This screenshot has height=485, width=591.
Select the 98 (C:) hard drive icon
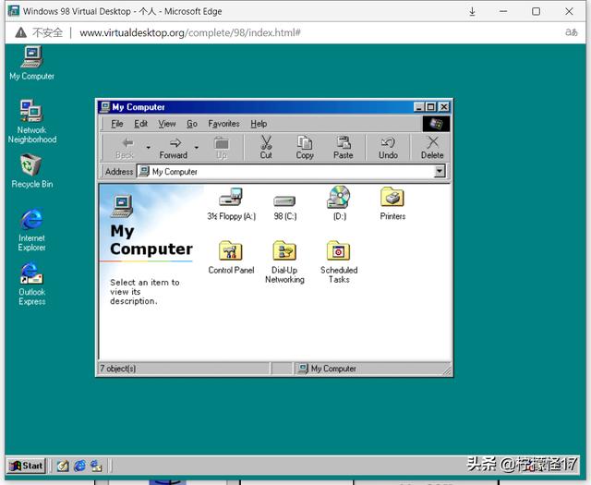[x=283, y=200]
